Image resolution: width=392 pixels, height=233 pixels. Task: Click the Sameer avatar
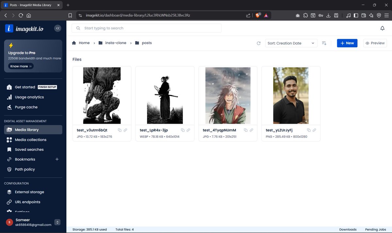[x=9, y=222]
